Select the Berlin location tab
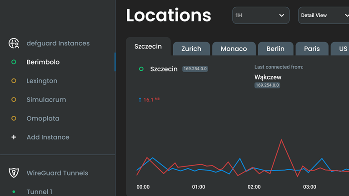 [x=275, y=49]
